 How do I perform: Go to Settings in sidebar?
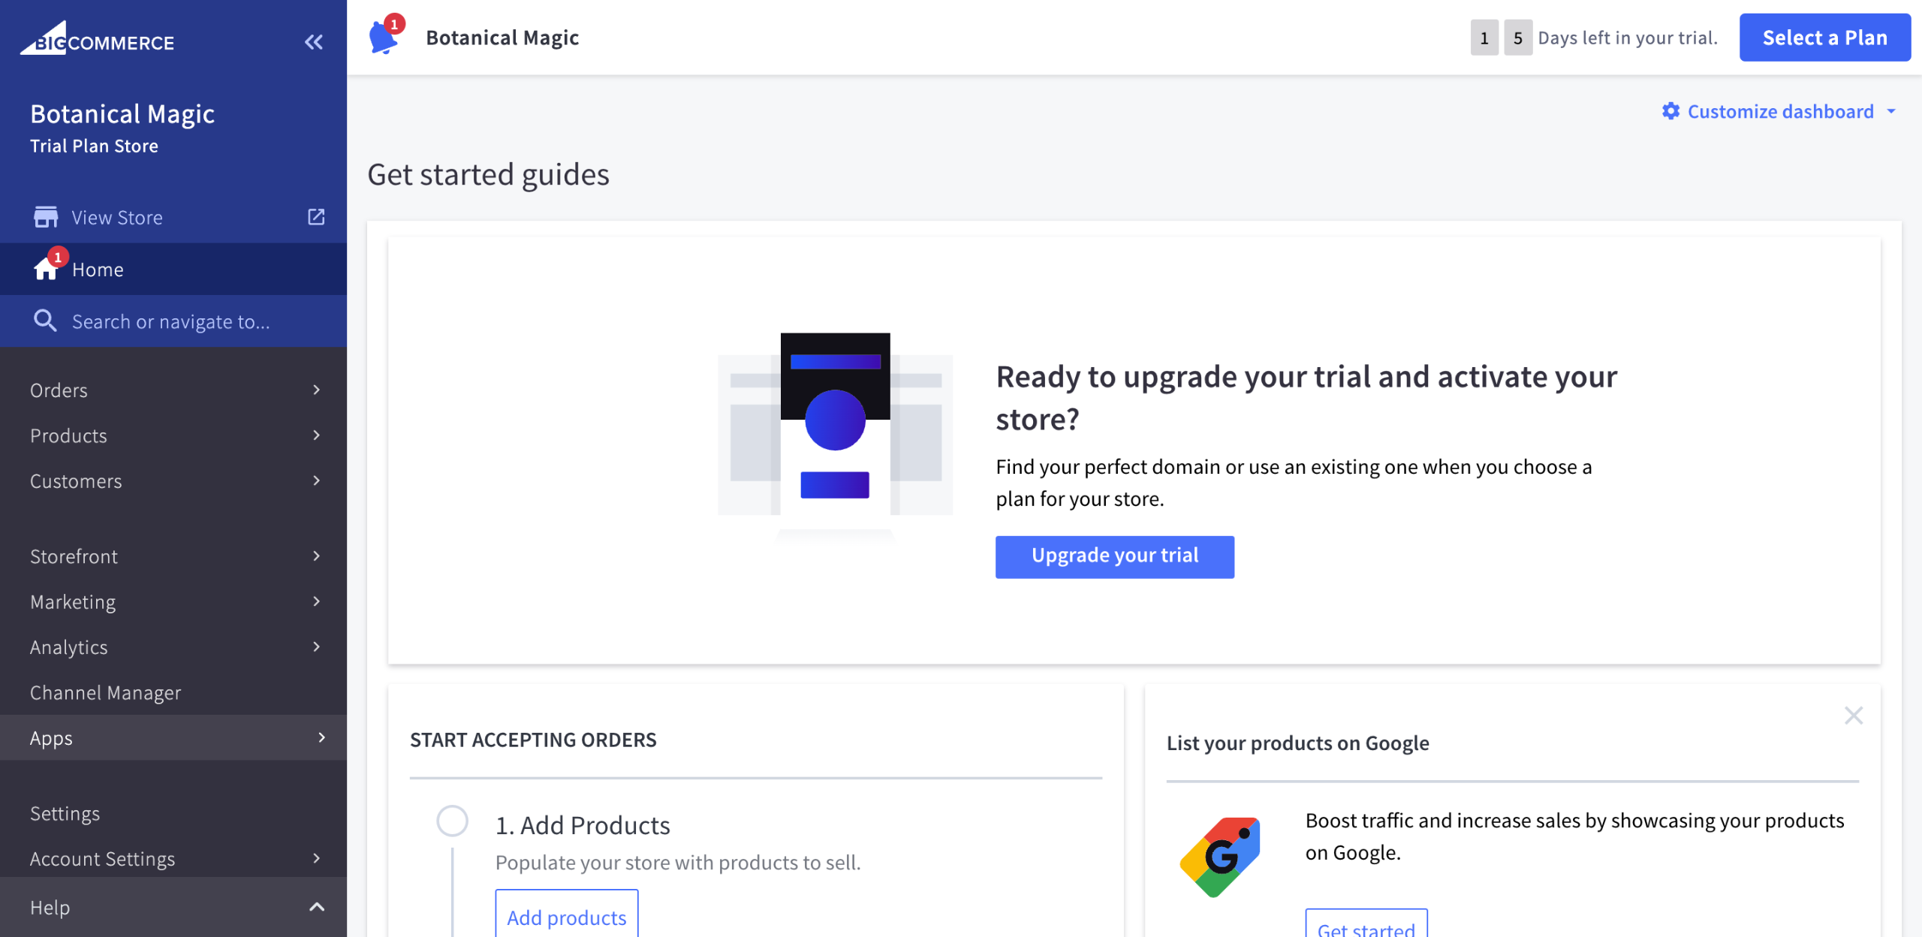coord(65,813)
